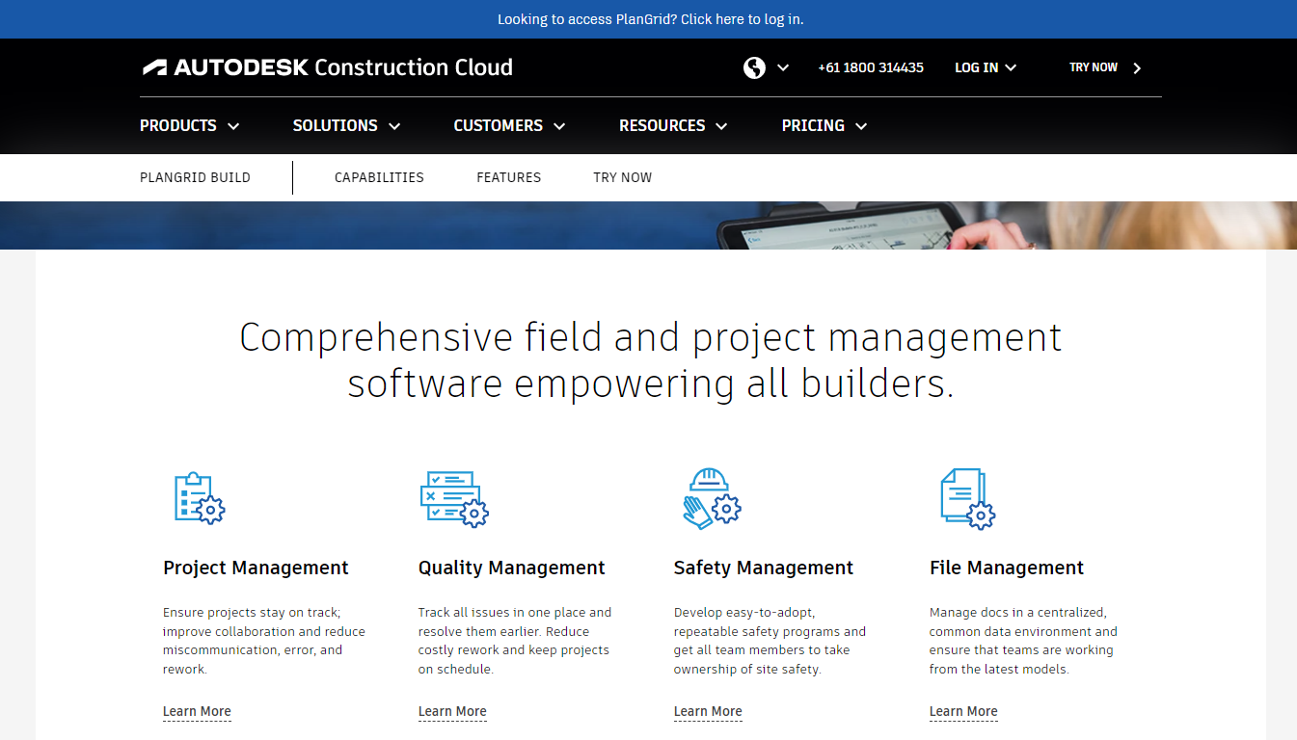Screen dimensions: 1297x740
Task: Click the Quality Management checklist icon
Action: point(454,498)
